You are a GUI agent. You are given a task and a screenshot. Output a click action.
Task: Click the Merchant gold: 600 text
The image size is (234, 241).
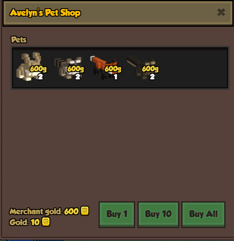(44, 211)
